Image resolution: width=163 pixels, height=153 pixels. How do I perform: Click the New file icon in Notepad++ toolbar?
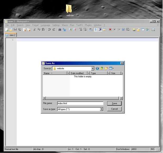pyautogui.click(x=7, y=30)
